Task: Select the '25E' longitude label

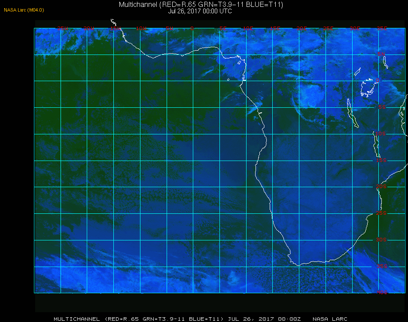Action: click(x=328, y=28)
